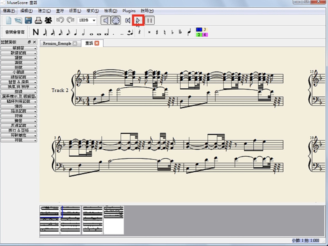Close the 記號面板 palette panel
The height and width of the screenshot is (246, 328).
tap(34, 42)
